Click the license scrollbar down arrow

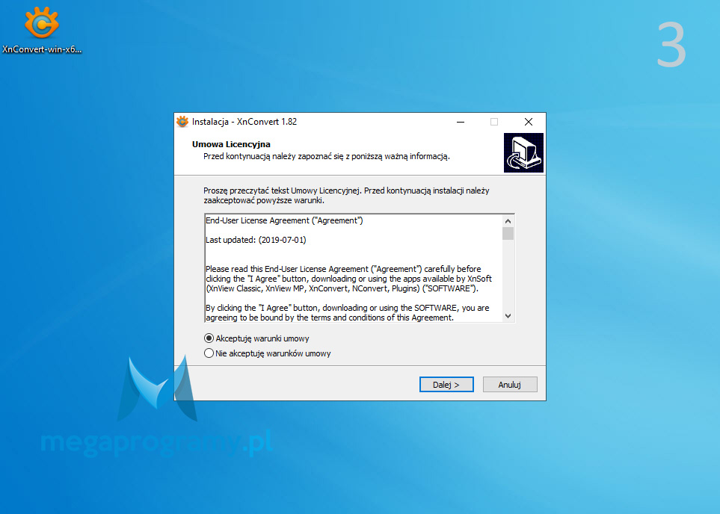click(x=508, y=316)
